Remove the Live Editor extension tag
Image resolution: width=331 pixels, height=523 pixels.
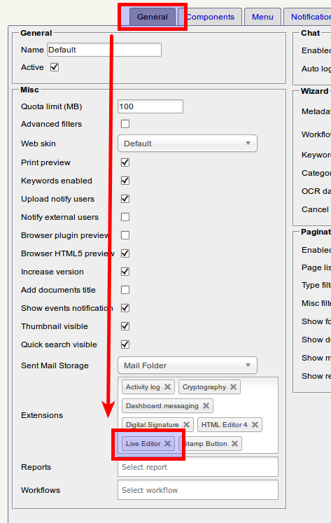[x=168, y=444]
